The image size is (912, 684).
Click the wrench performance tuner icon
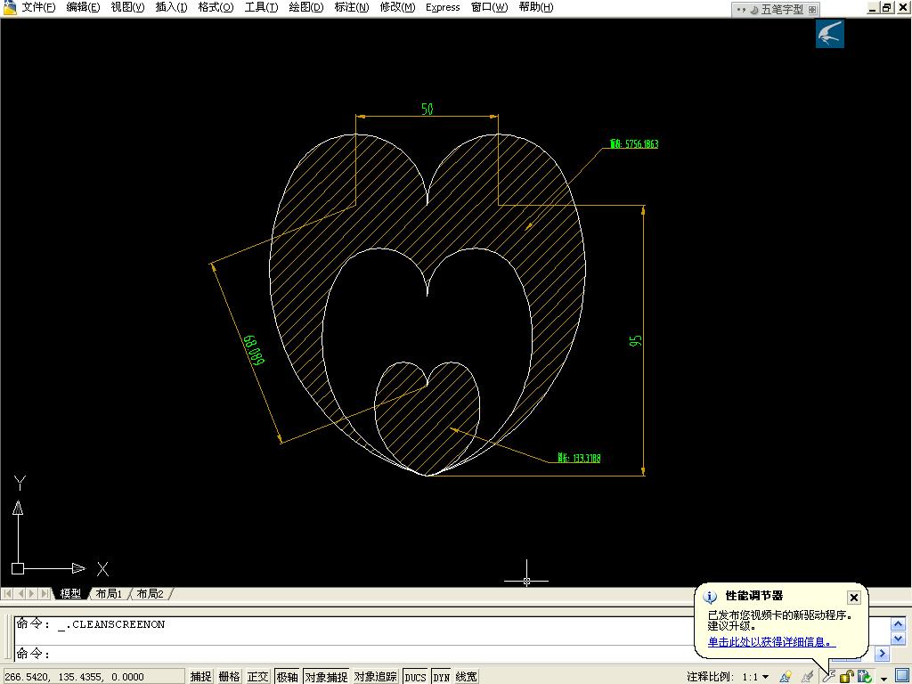point(828,677)
